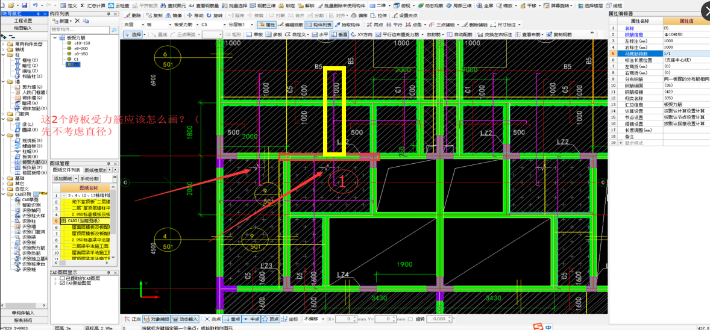Click 自动配筋 auto reinforcement tool
This screenshot has width=710, height=330.
[459, 34]
